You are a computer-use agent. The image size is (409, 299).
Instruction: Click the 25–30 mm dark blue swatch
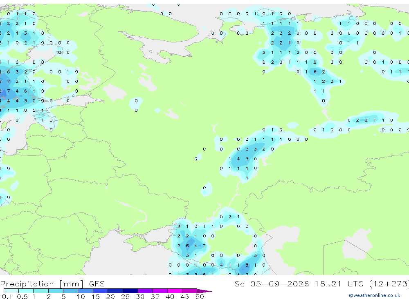pyautogui.click(x=130, y=291)
